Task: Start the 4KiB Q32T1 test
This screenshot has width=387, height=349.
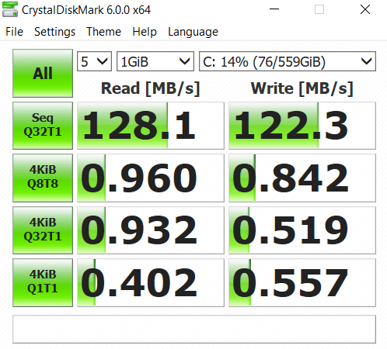Action: [43, 230]
